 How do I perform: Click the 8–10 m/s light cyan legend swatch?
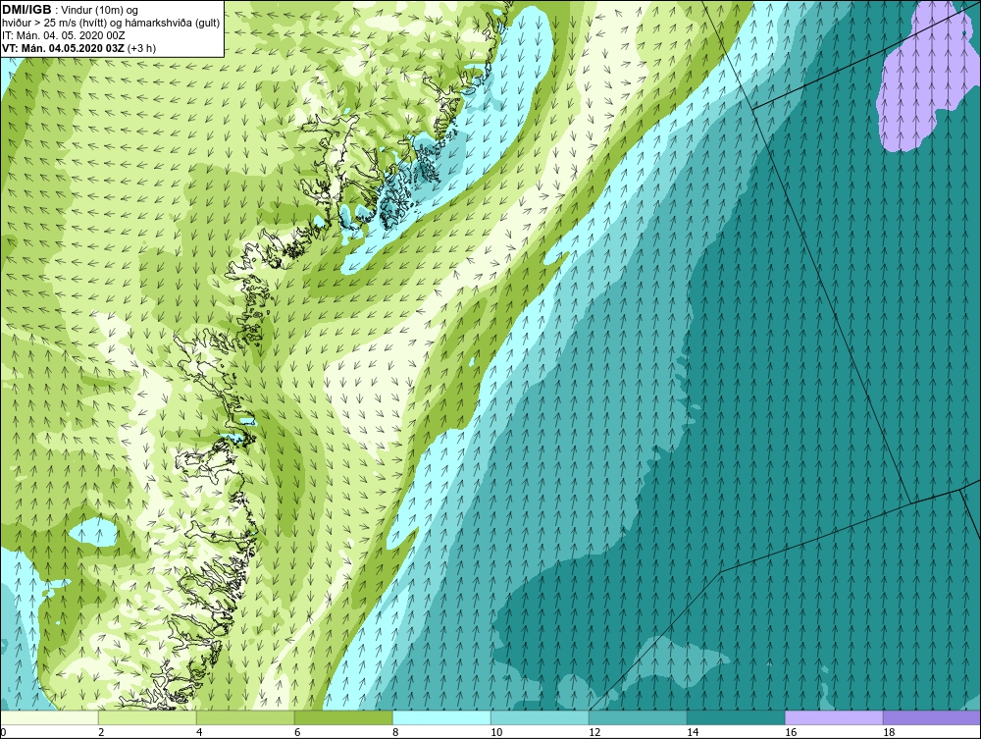click(x=441, y=717)
